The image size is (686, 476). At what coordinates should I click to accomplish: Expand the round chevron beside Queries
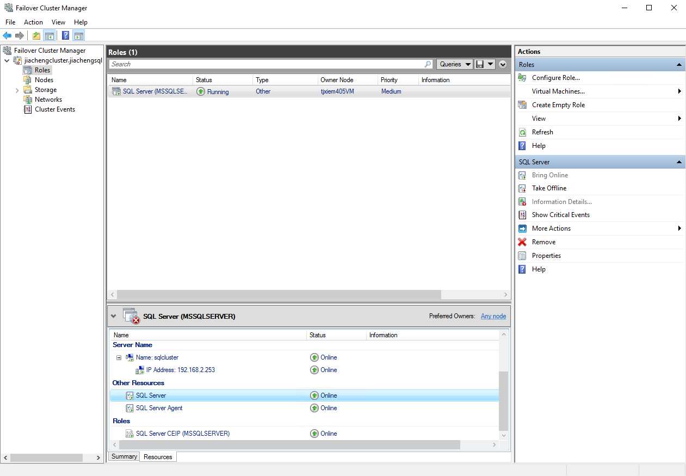pos(503,64)
